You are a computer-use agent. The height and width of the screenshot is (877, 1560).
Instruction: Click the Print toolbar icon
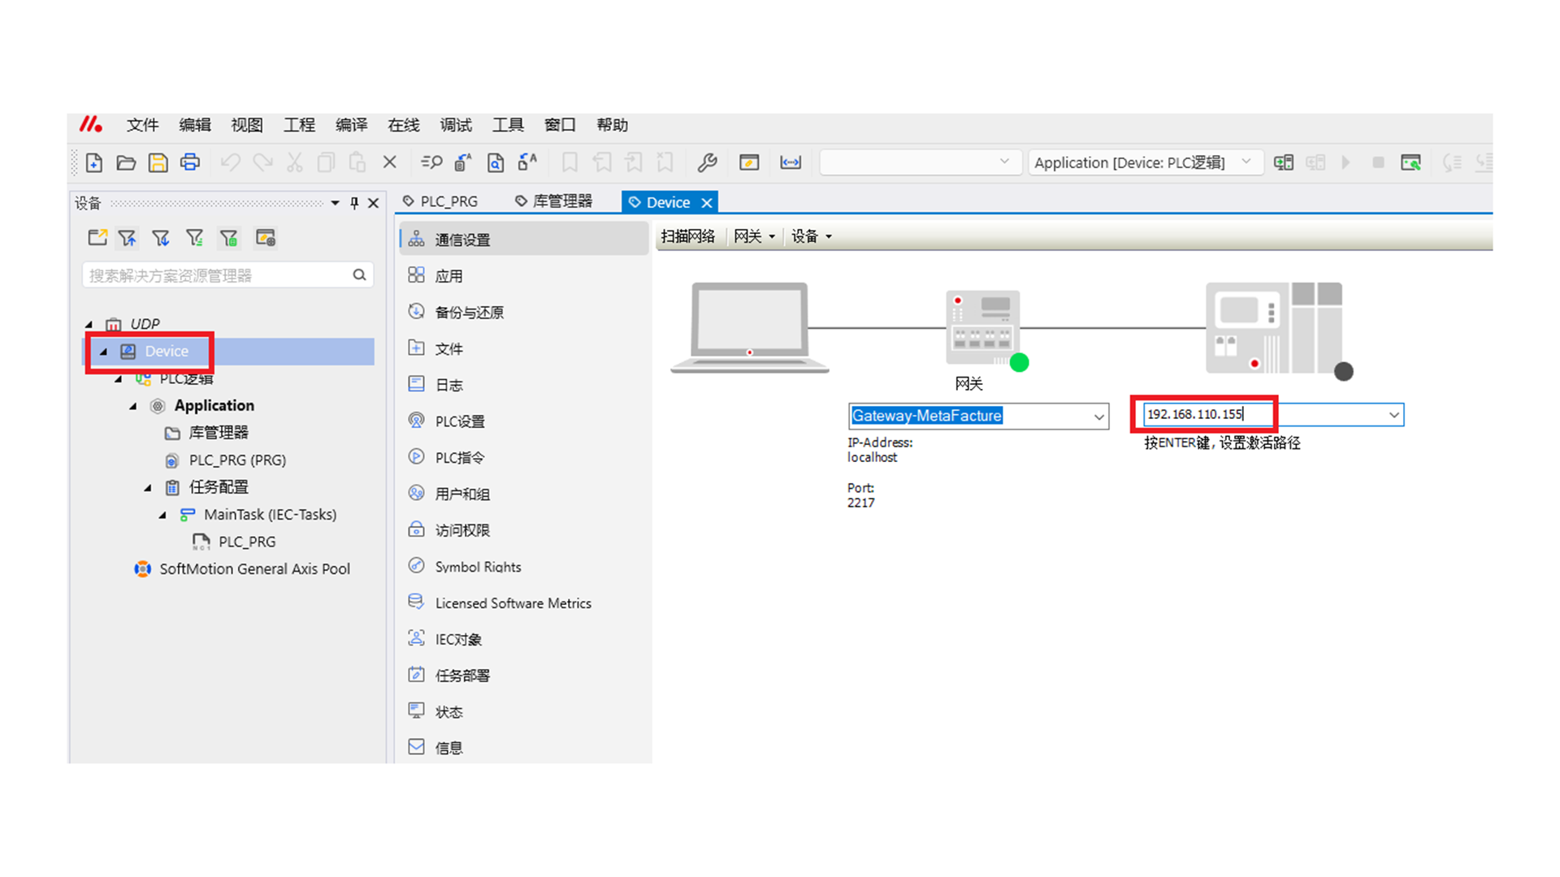point(190,163)
